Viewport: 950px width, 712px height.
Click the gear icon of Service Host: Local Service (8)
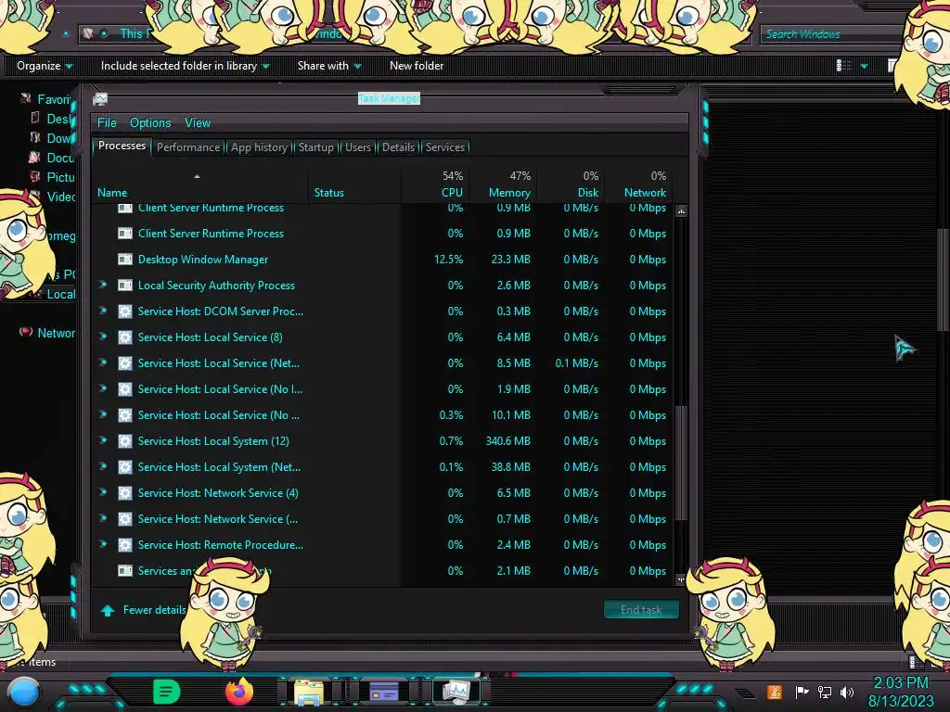(x=125, y=337)
